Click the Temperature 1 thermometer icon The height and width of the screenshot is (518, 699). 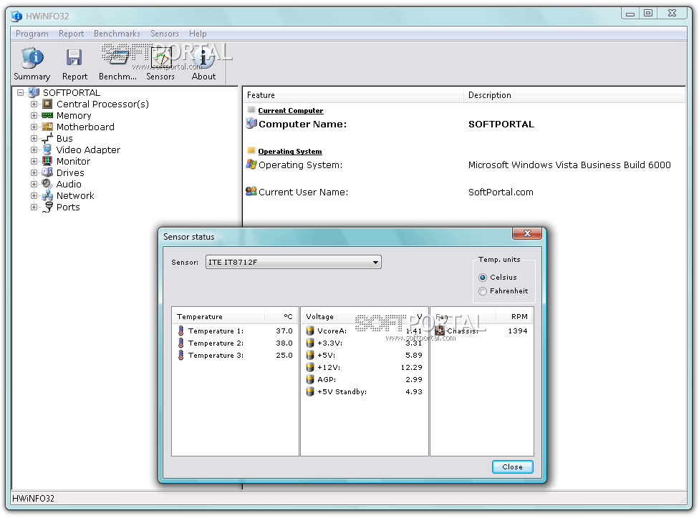point(181,331)
